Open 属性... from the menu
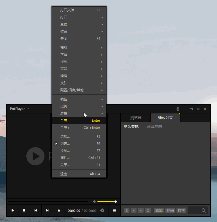217x222 pixels. tap(79, 158)
